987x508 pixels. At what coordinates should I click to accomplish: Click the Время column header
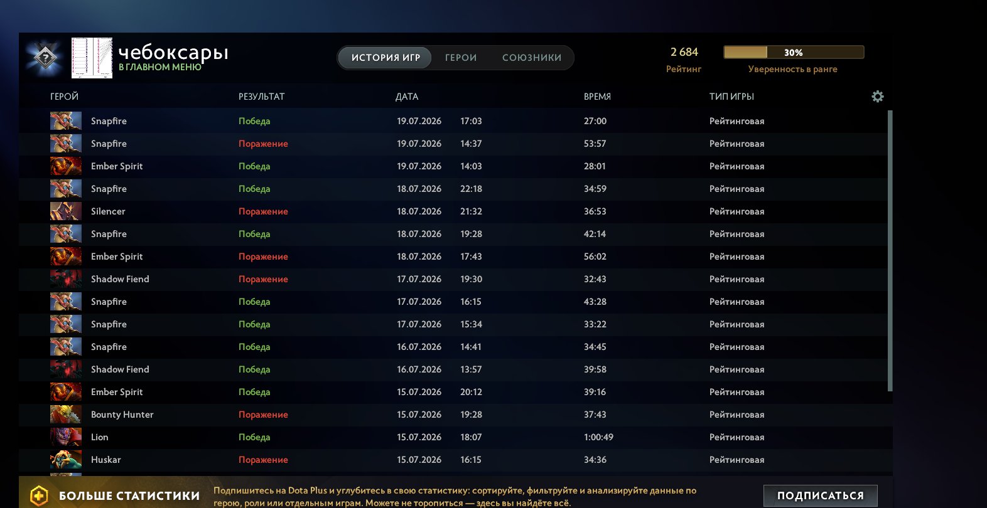pyautogui.click(x=597, y=97)
